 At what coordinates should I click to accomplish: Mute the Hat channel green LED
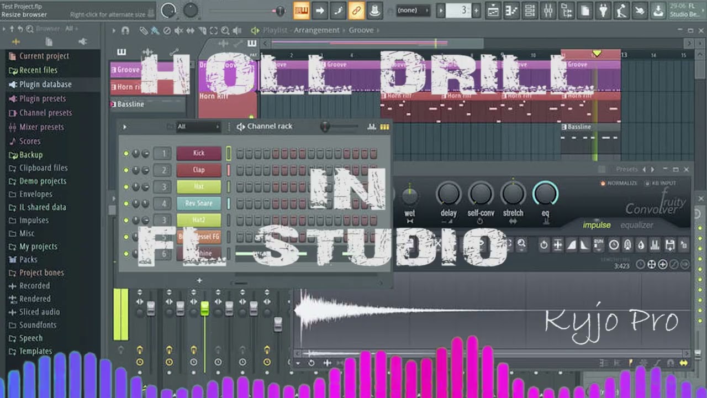pyautogui.click(x=126, y=187)
